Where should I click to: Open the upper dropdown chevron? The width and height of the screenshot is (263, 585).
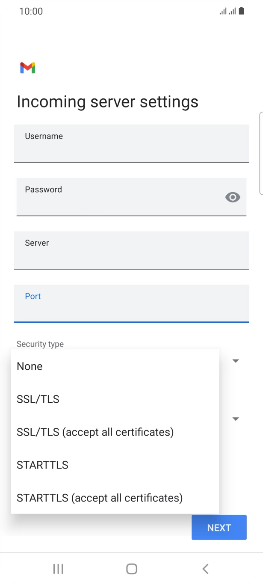(x=236, y=360)
